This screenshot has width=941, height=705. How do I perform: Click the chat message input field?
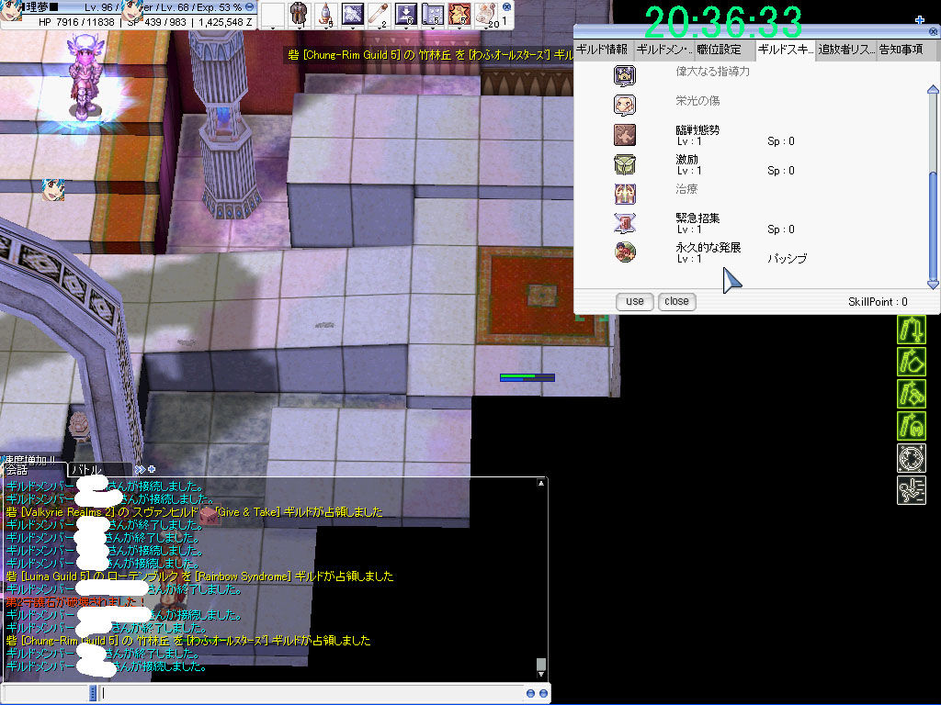[x=311, y=693]
